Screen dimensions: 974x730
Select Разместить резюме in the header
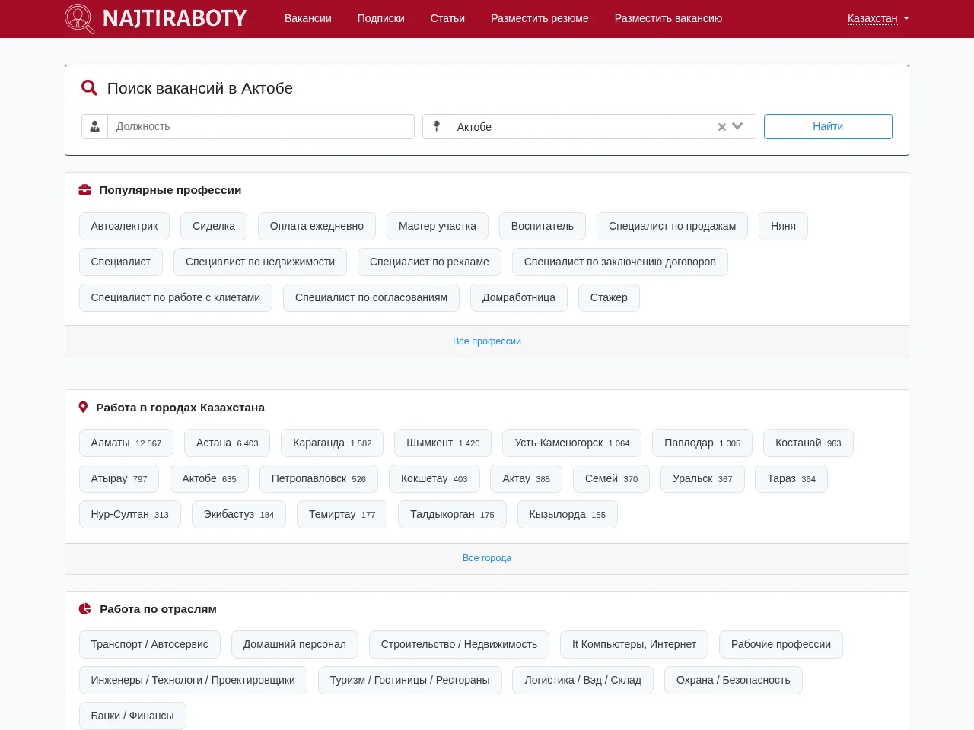pos(540,18)
